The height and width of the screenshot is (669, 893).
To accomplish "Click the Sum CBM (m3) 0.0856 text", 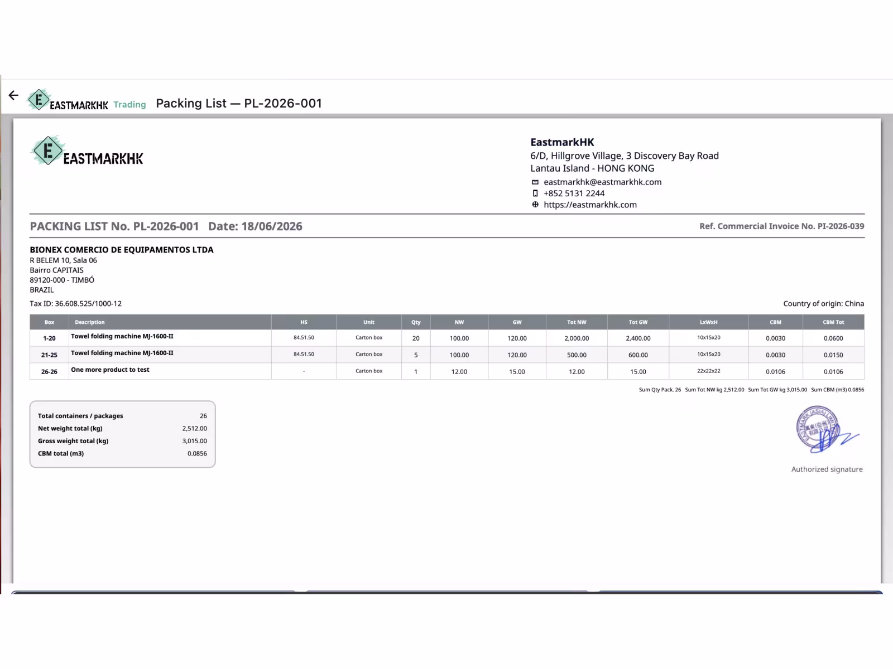I will point(837,390).
